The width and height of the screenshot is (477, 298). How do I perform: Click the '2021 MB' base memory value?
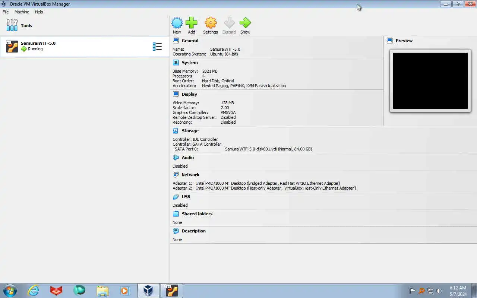(x=210, y=71)
